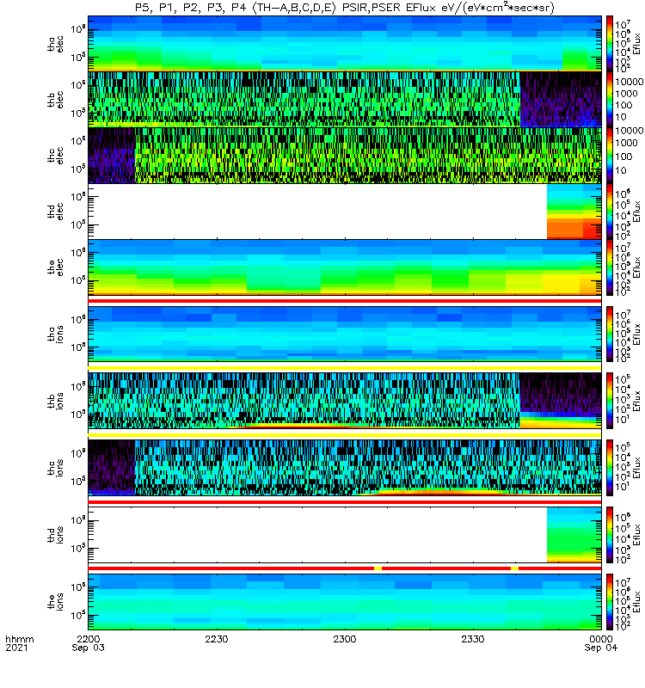Click the colored data block in thd elec panel

point(574,211)
